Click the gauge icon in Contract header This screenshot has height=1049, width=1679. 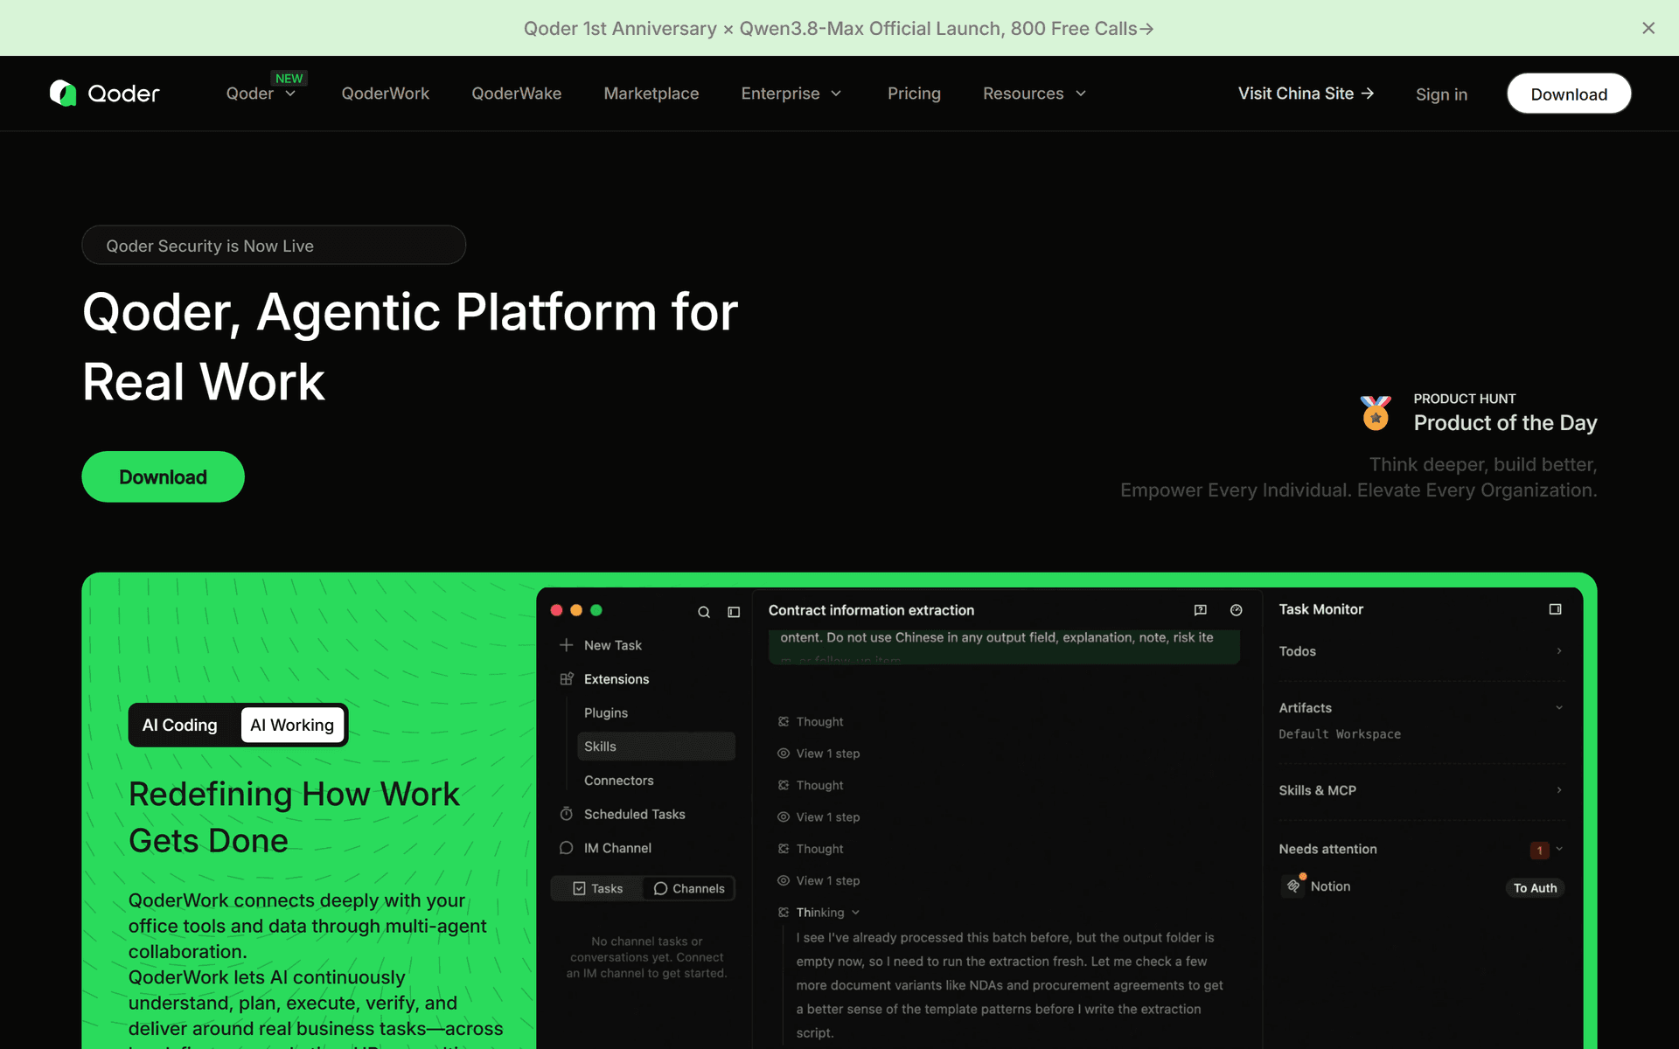pyautogui.click(x=1237, y=610)
